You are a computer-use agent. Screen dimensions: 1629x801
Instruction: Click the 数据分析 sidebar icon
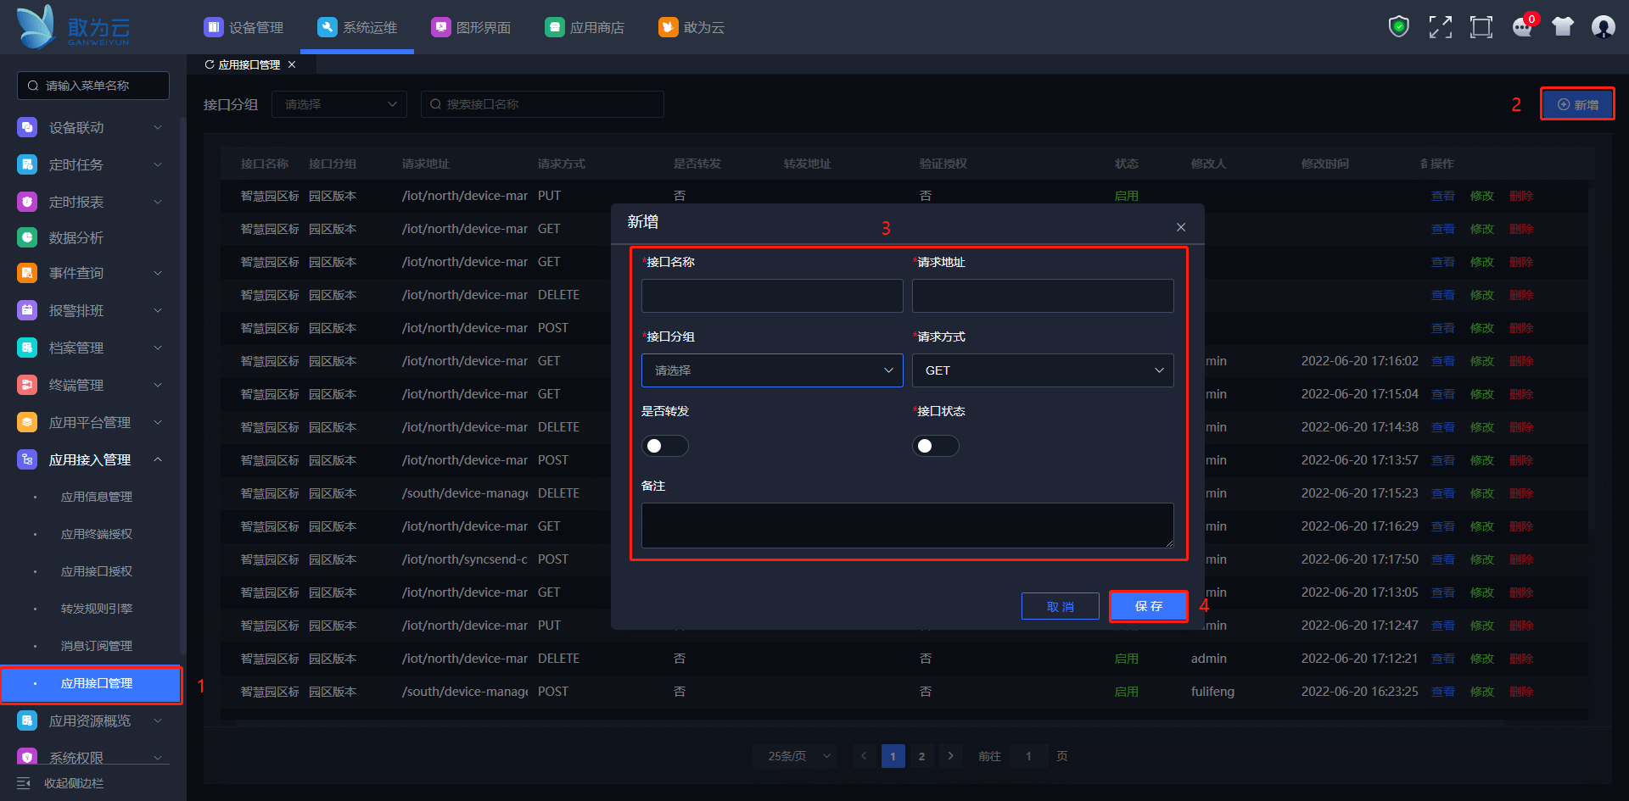[27, 237]
